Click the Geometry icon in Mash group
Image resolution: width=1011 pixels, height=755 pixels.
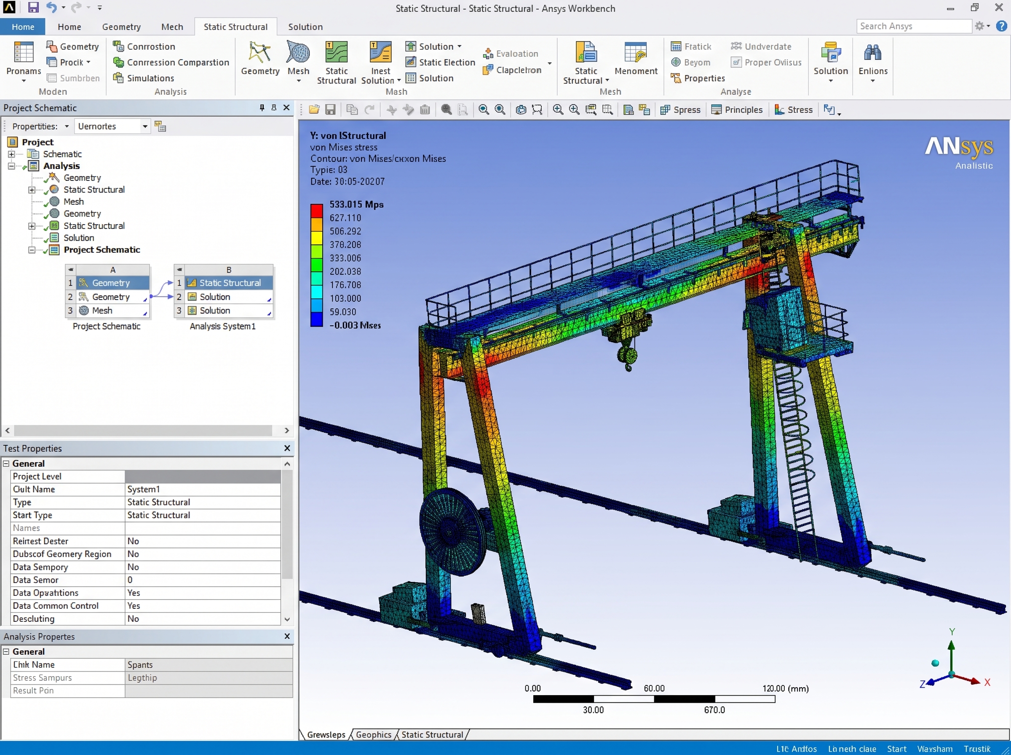260,53
